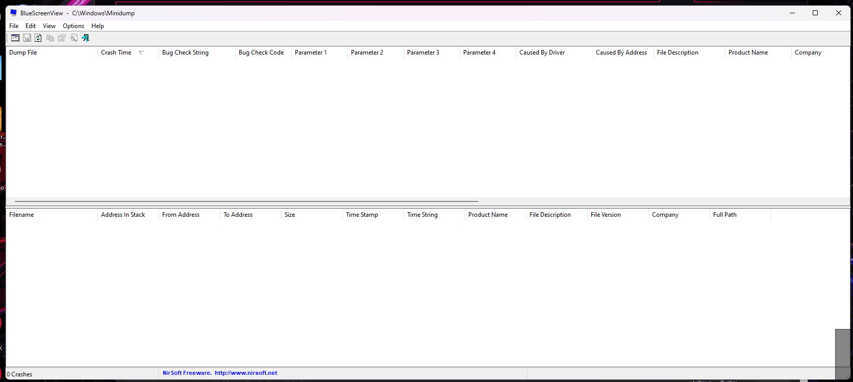The width and height of the screenshot is (853, 382).
Task: Sort by Bug Check String column
Action: [x=197, y=53]
